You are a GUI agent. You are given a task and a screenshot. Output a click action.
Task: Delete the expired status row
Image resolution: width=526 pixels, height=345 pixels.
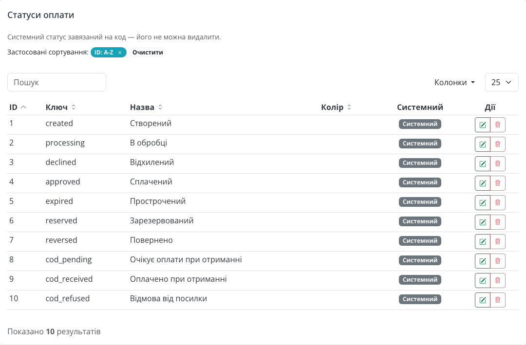[x=498, y=202]
